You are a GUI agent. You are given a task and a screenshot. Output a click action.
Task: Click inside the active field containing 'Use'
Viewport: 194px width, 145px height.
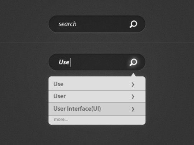(97, 62)
